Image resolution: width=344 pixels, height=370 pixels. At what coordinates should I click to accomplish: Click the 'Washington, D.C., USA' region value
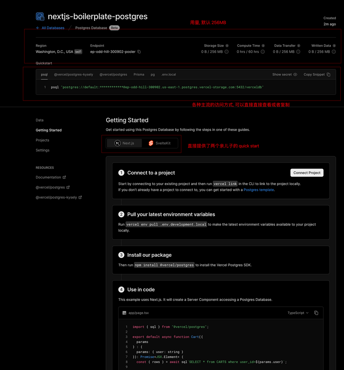coord(55,52)
